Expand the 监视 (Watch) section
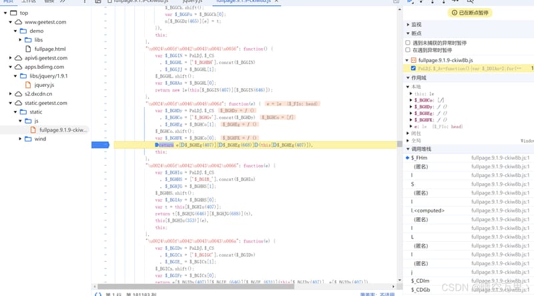 408,25
